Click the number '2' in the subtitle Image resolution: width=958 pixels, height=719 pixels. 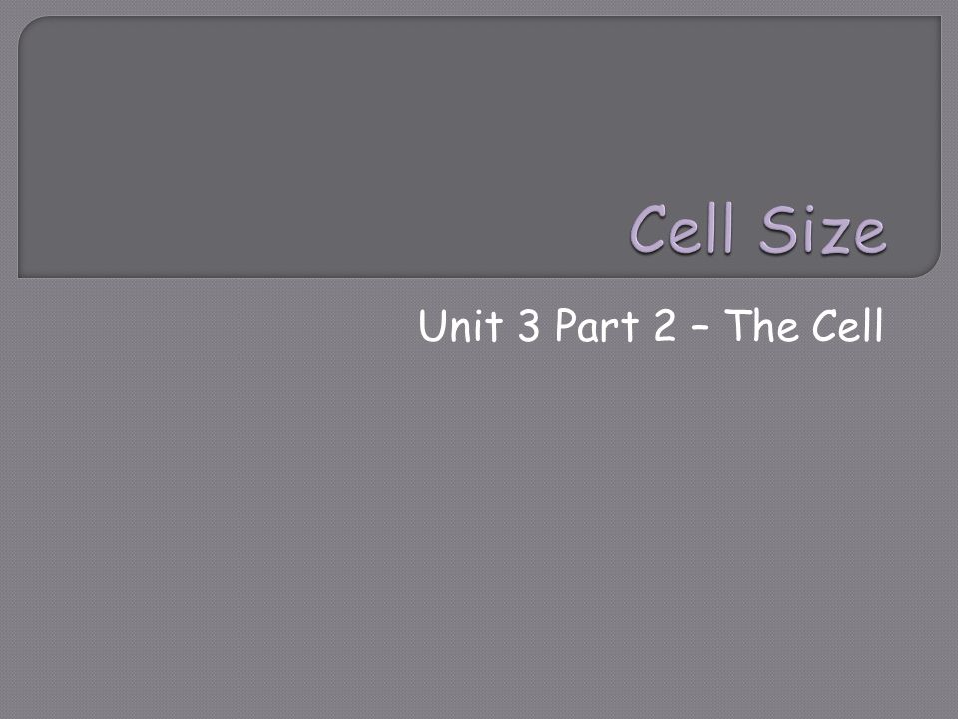tap(665, 326)
